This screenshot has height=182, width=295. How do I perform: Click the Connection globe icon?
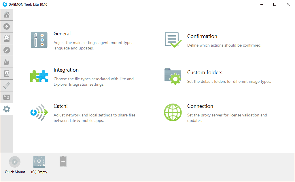[173, 112]
